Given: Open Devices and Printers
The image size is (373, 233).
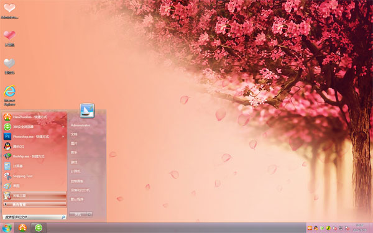Looking at the screenshot, I should 80,190.
